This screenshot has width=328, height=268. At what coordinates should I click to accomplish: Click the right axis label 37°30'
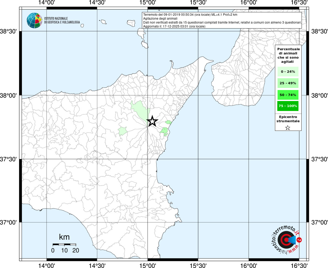319,159
